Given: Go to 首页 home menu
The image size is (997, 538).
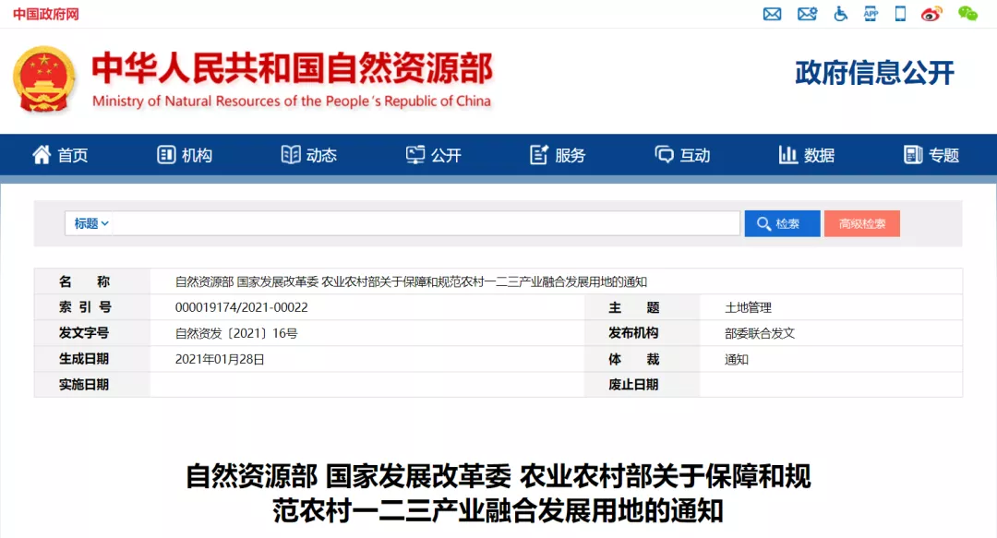Looking at the screenshot, I should [x=60, y=155].
